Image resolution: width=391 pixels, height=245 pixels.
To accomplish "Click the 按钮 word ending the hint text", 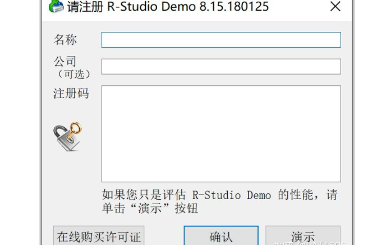I will click(186, 208).
